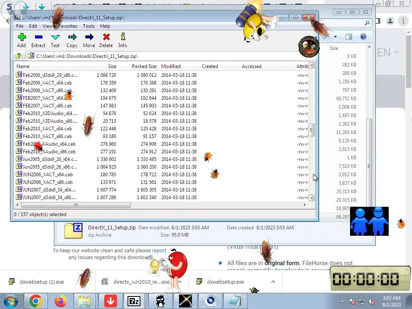The height and width of the screenshot is (309, 412).
Task: Click the scroll down arrow of file list
Action: 312,198
